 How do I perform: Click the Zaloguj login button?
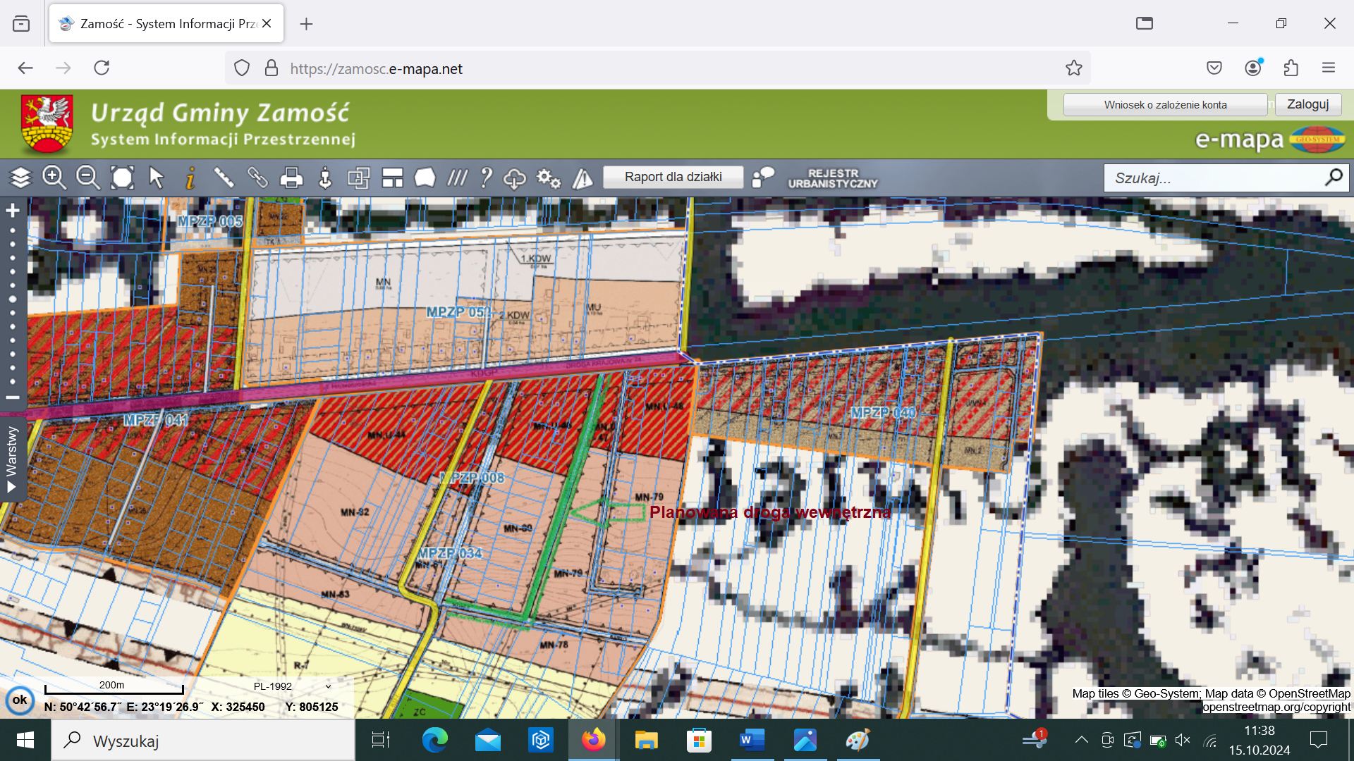pyautogui.click(x=1307, y=104)
